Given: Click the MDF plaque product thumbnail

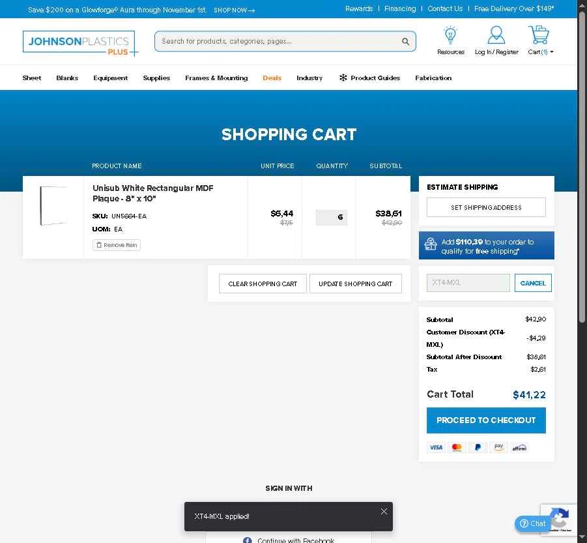Looking at the screenshot, I should (53, 205).
